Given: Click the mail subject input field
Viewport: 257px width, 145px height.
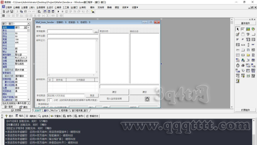Looking at the screenshot, I should pos(73,36).
